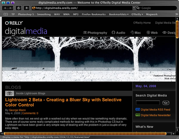Screen dimensions: 179x139
Task: Click the headphones icon next to Audio
Action: (x=113, y=33)
